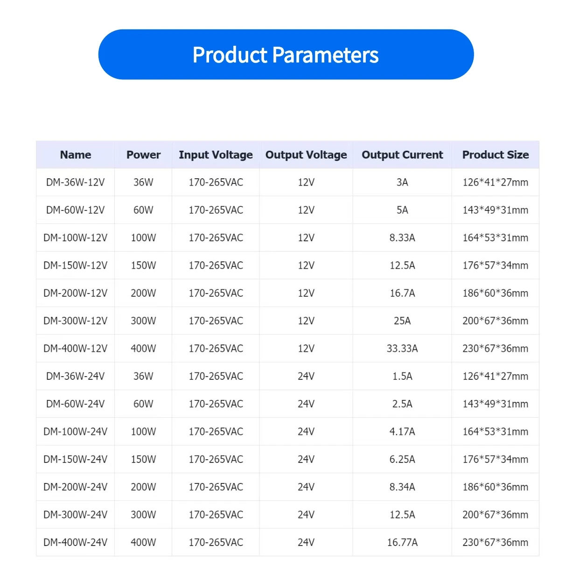Screen dimensions: 573x581
Task: Click the DM-60W-12V model name
Action: (x=76, y=210)
